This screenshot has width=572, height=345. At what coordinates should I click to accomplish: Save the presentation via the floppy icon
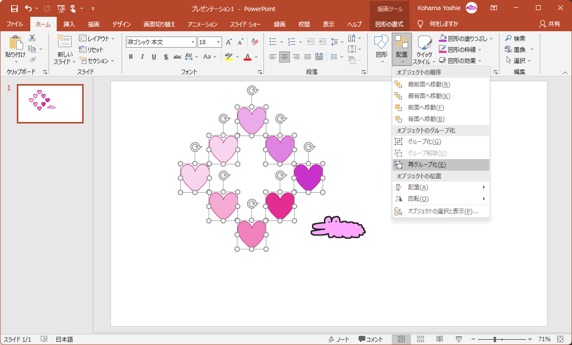[x=14, y=8]
